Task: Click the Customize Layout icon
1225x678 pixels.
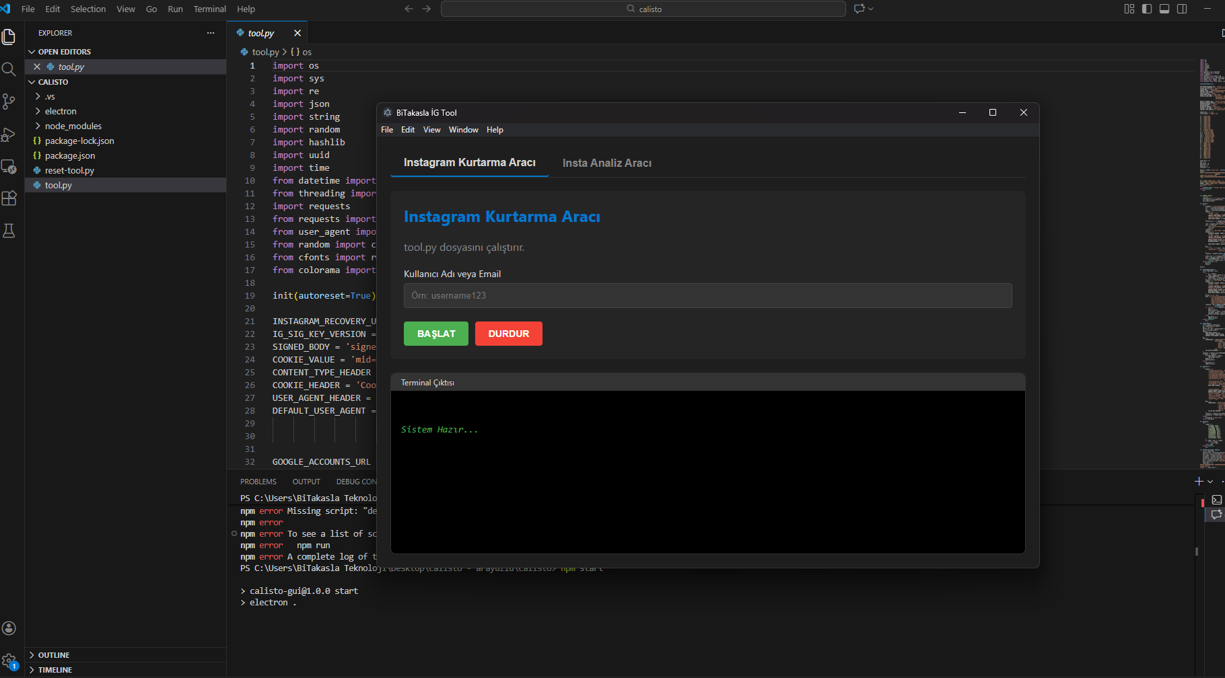Action: 1129,9
